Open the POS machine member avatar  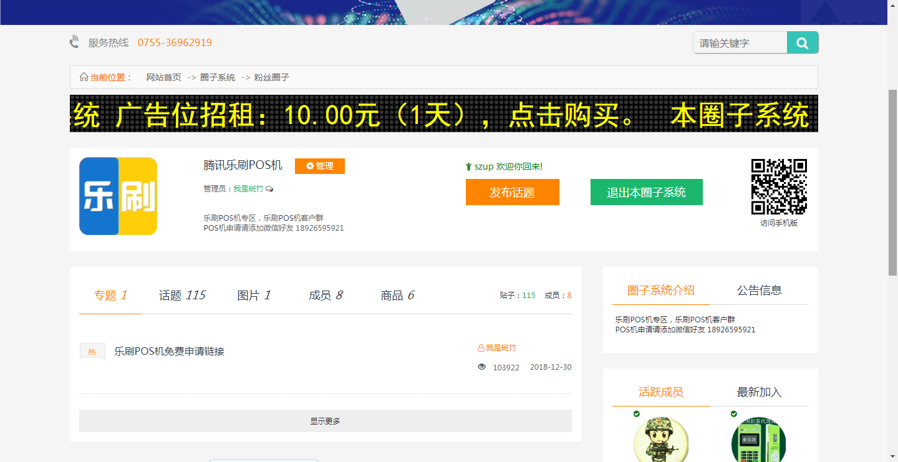point(758,440)
